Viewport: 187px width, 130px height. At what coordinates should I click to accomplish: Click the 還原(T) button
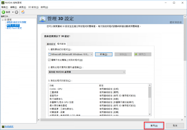(143, 54)
